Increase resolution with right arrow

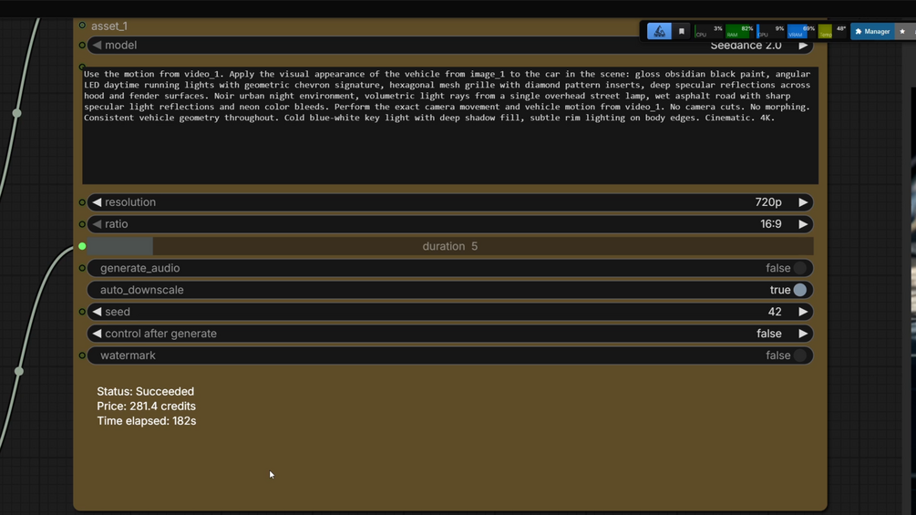click(803, 202)
